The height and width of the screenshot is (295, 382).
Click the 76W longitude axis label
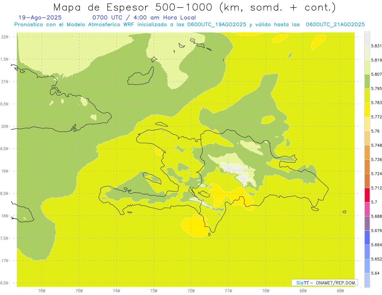(42, 291)
